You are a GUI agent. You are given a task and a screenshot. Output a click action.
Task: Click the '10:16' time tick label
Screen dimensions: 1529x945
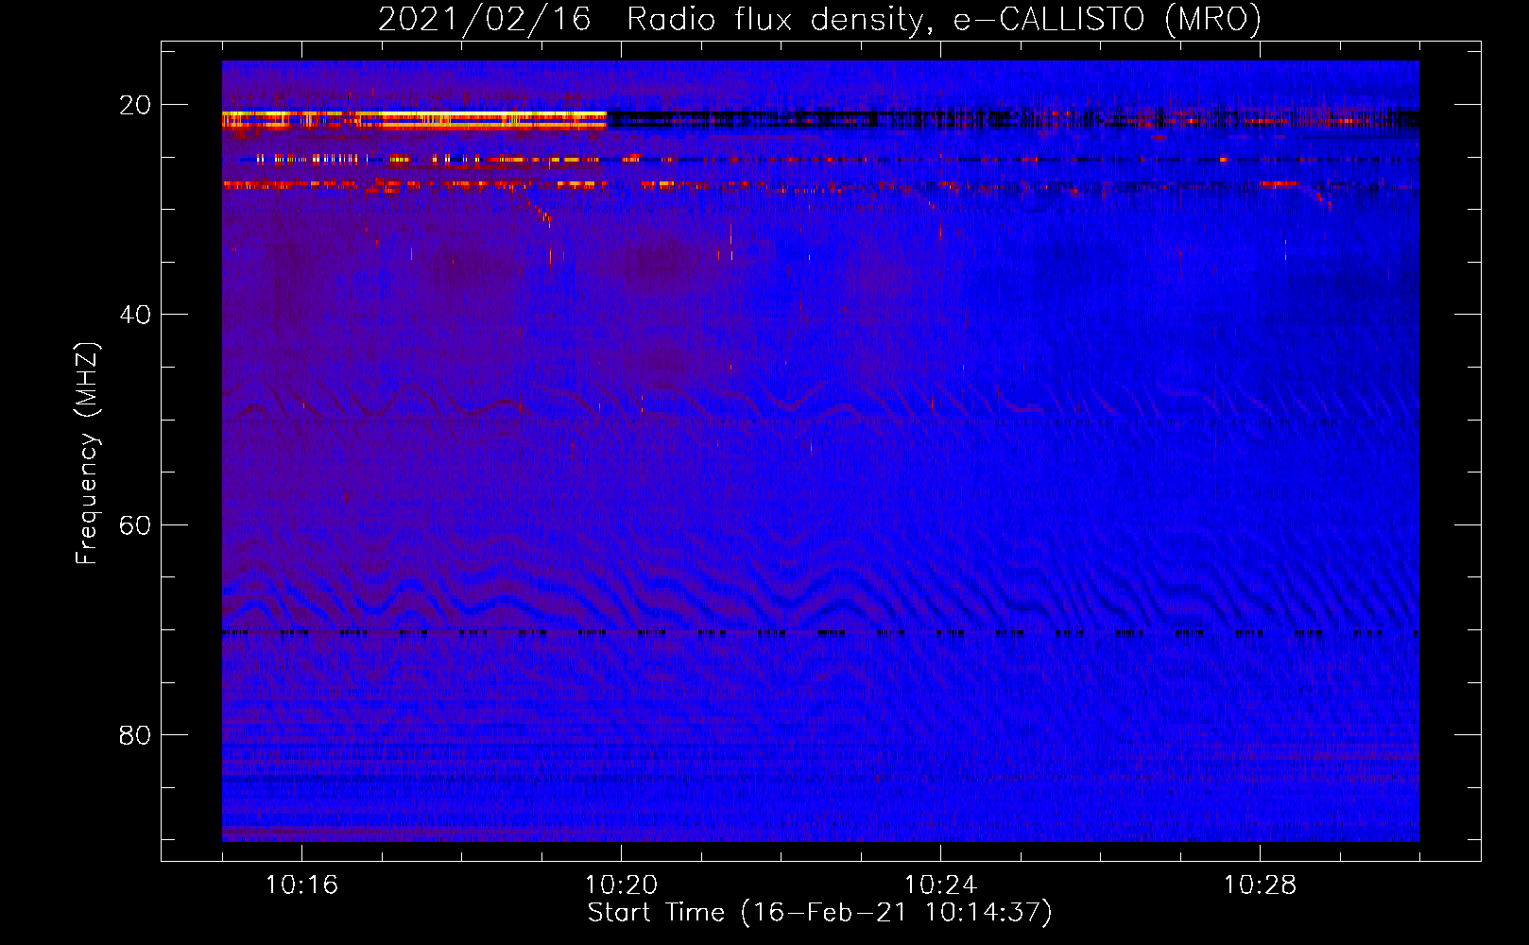[x=301, y=885]
